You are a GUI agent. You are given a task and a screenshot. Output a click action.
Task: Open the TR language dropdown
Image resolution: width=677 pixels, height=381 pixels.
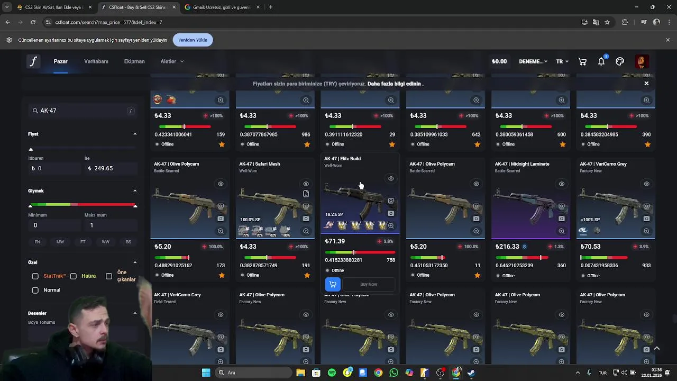562,61
